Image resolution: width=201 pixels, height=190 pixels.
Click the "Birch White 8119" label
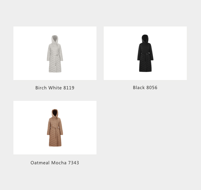point(55,88)
